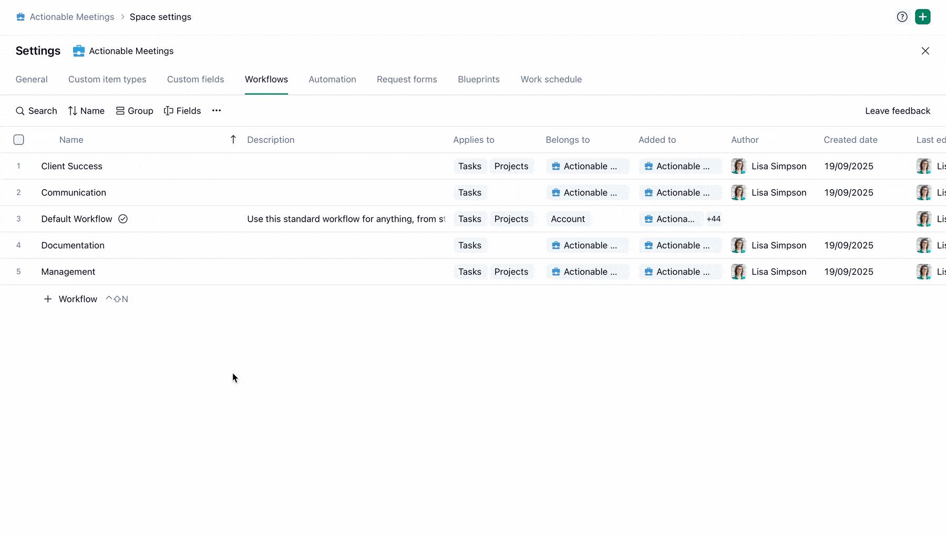Open the Communication workflow row
This screenshot has height=538, width=946.
(74, 193)
